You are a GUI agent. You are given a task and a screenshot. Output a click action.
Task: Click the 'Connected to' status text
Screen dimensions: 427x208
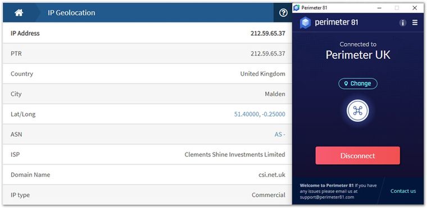(x=358, y=44)
